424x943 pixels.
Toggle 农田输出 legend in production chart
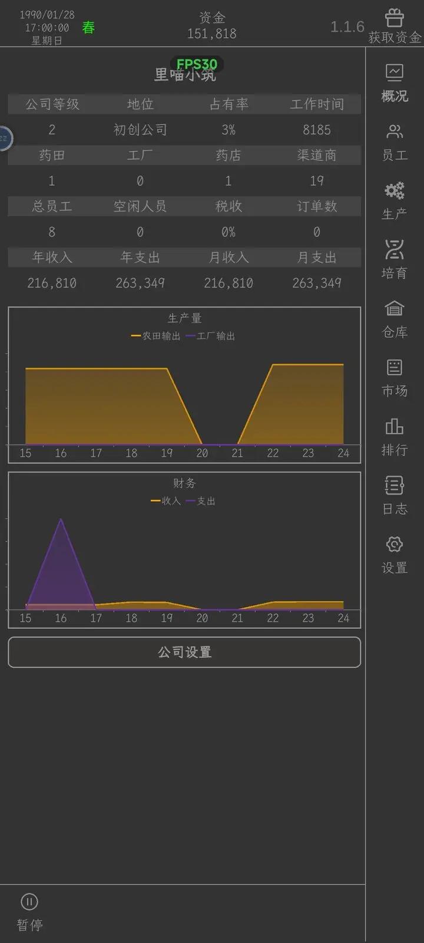[155, 336]
